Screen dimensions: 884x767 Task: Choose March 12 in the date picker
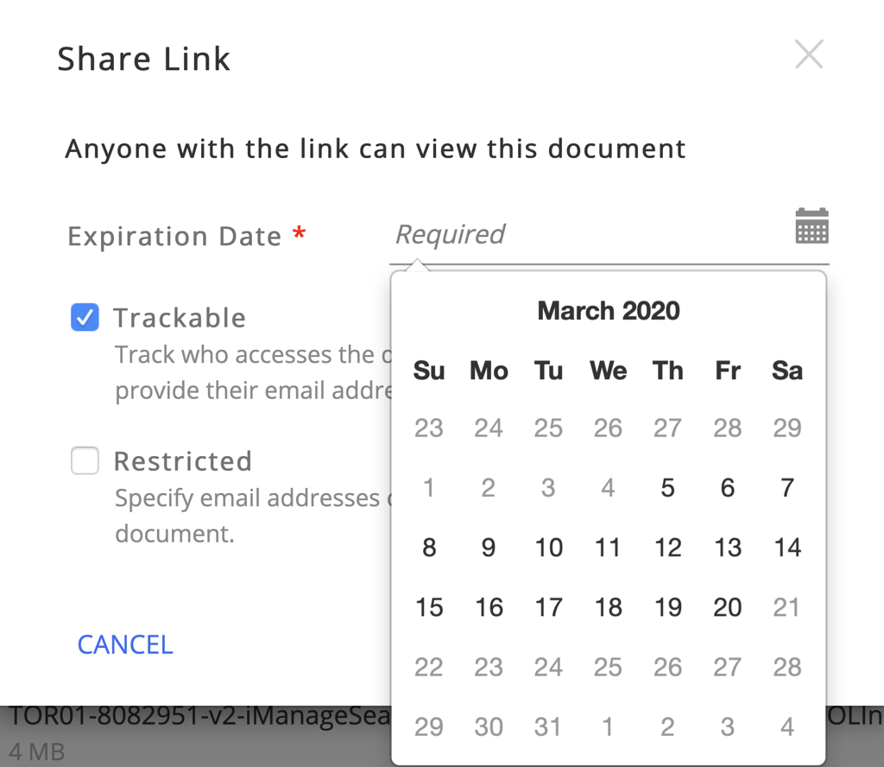[667, 548]
